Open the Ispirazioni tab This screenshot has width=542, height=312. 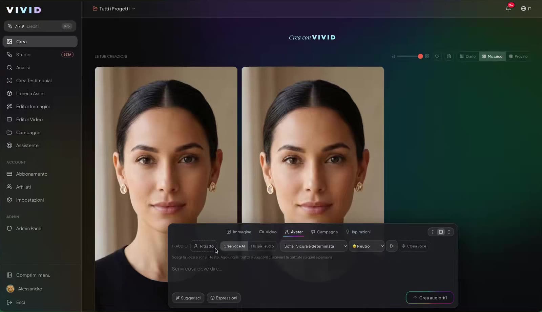pyautogui.click(x=358, y=232)
